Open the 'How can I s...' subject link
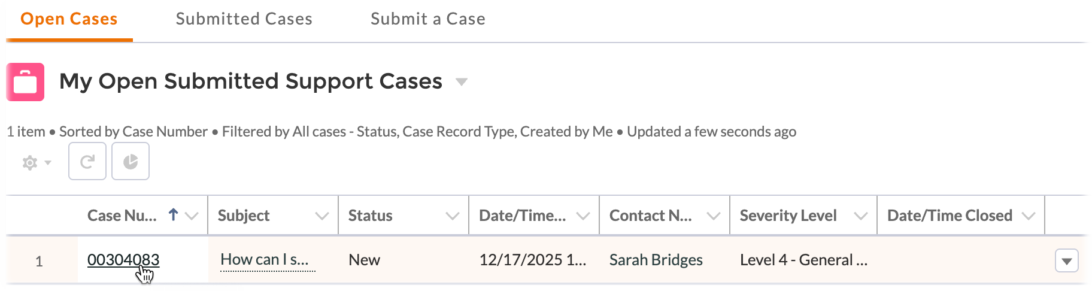This screenshot has width=1092, height=291. [264, 260]
